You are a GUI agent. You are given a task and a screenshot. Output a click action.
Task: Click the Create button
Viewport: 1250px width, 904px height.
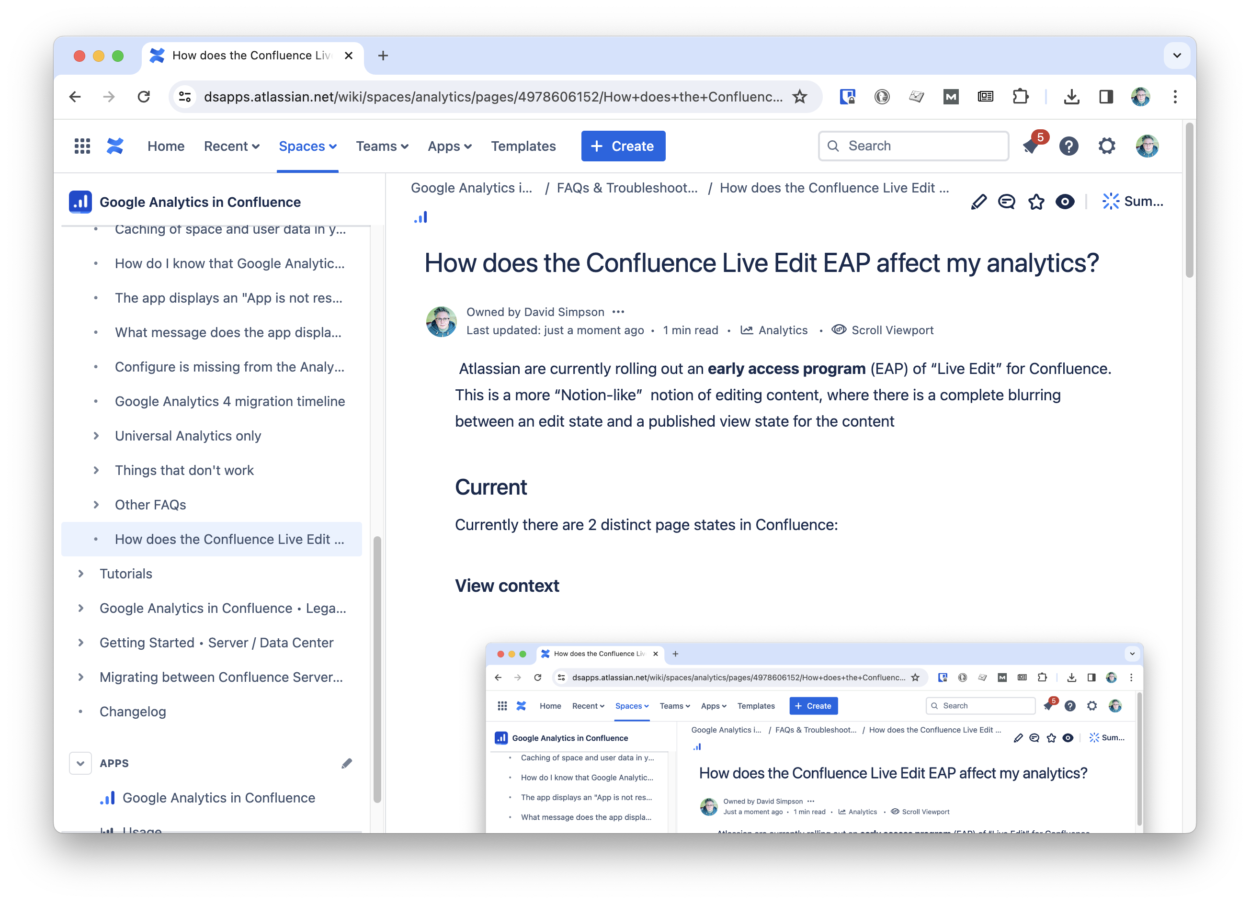tap(623, 146)
